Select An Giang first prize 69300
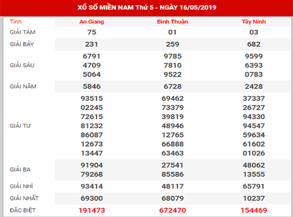The width and height of the screenshot is (293, 217). tap(92, 198)
